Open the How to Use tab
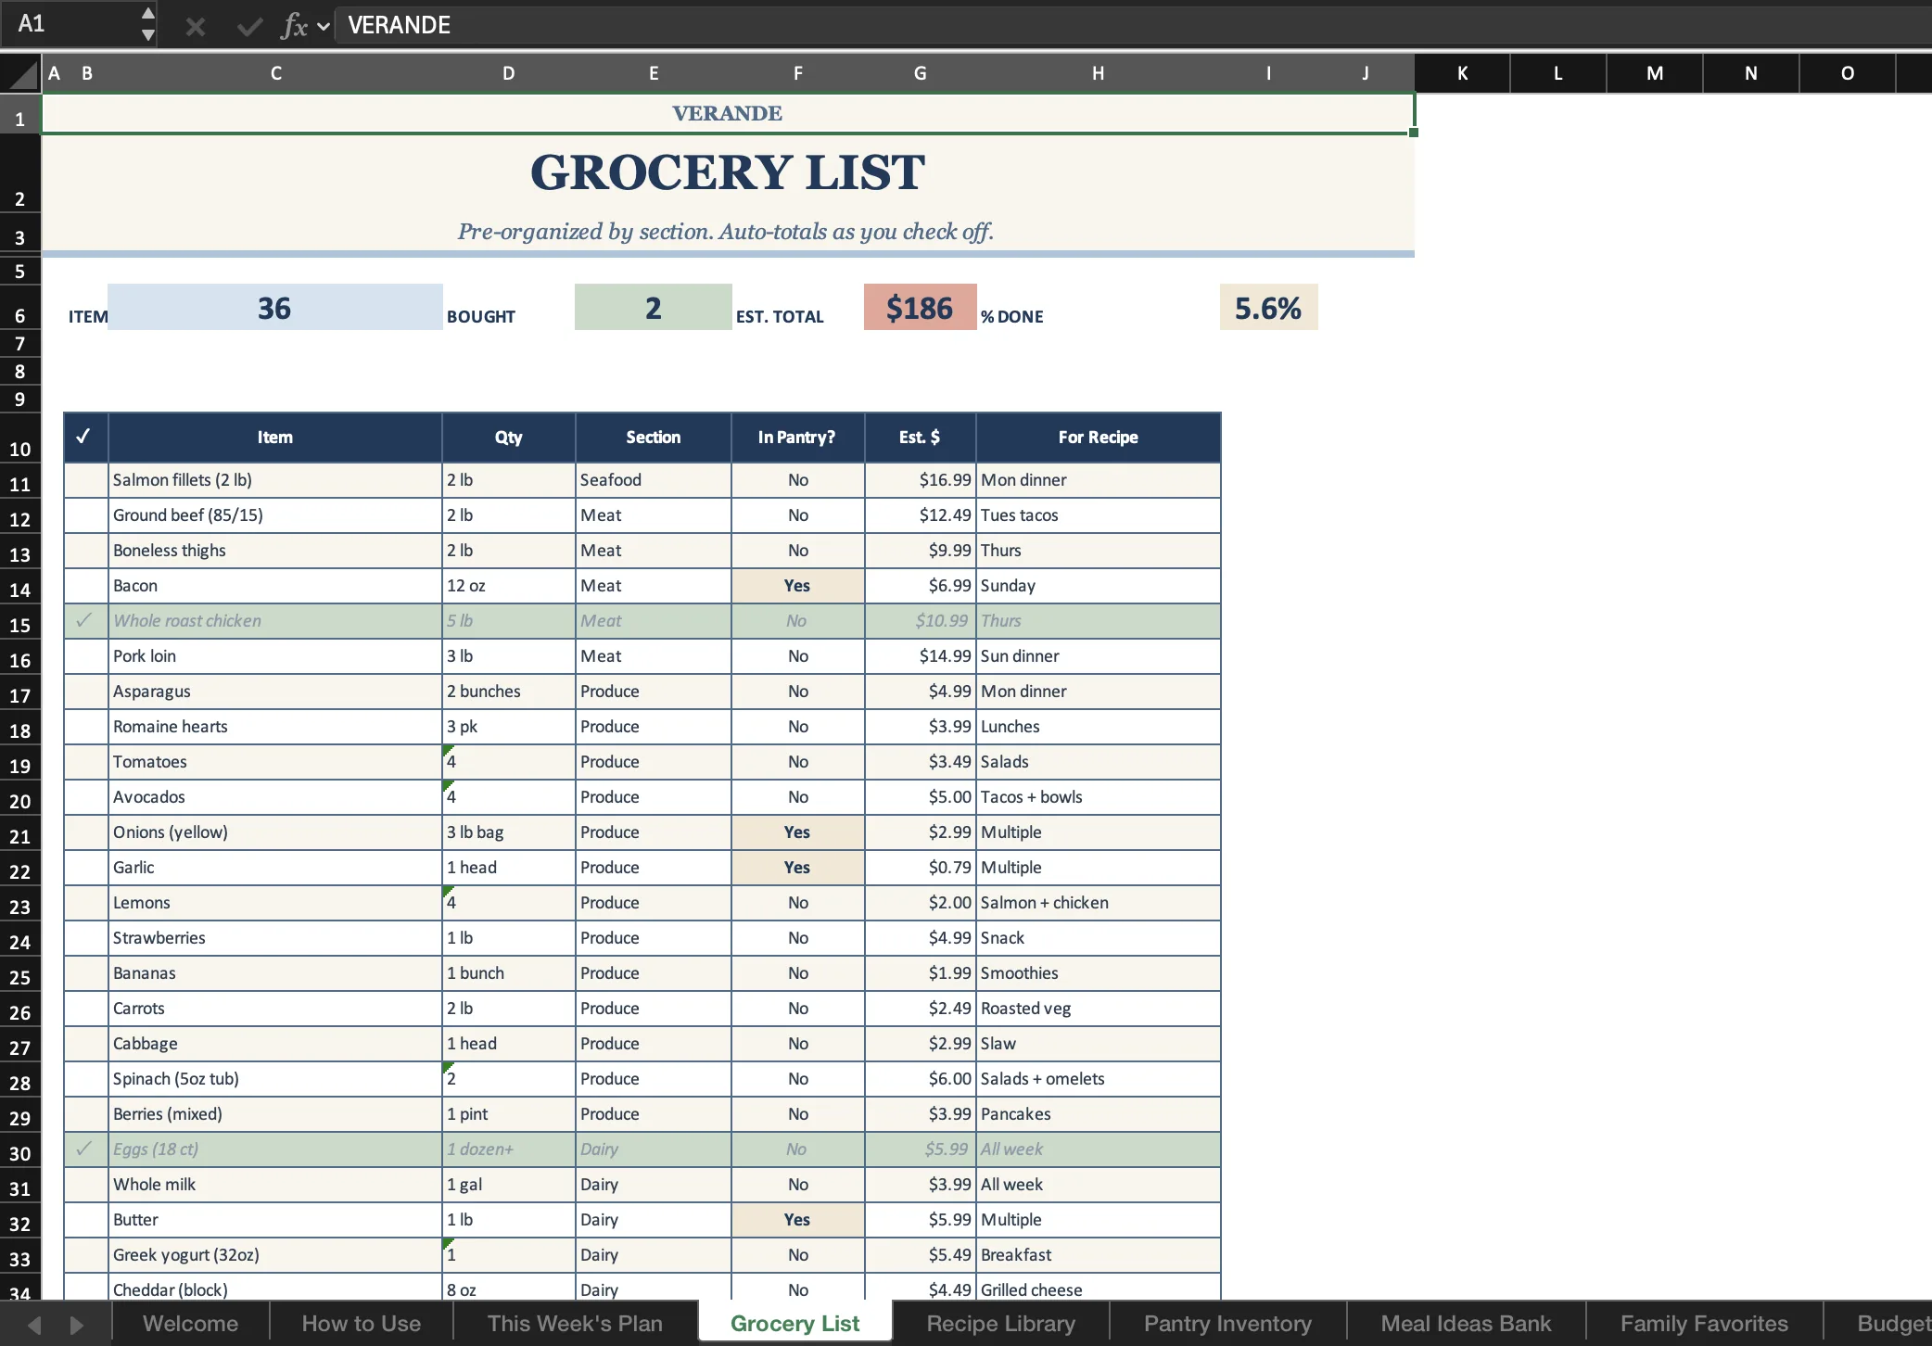Image resolution: width=1932 pixels, height=1346 pixels. pyautogui.click(x=362, y=1324)
